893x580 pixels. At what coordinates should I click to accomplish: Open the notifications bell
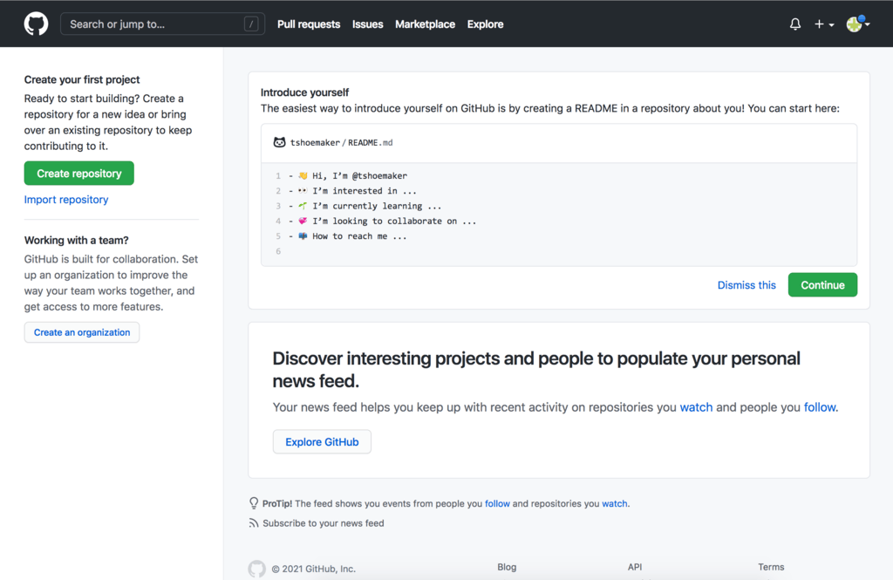coord(794,24)
